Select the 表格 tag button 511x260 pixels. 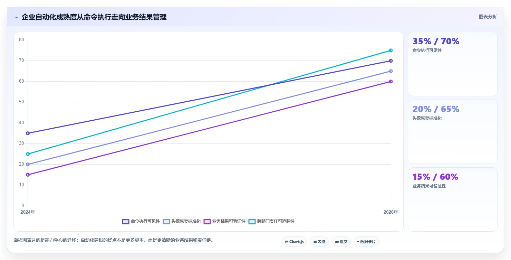click(319, 242)
